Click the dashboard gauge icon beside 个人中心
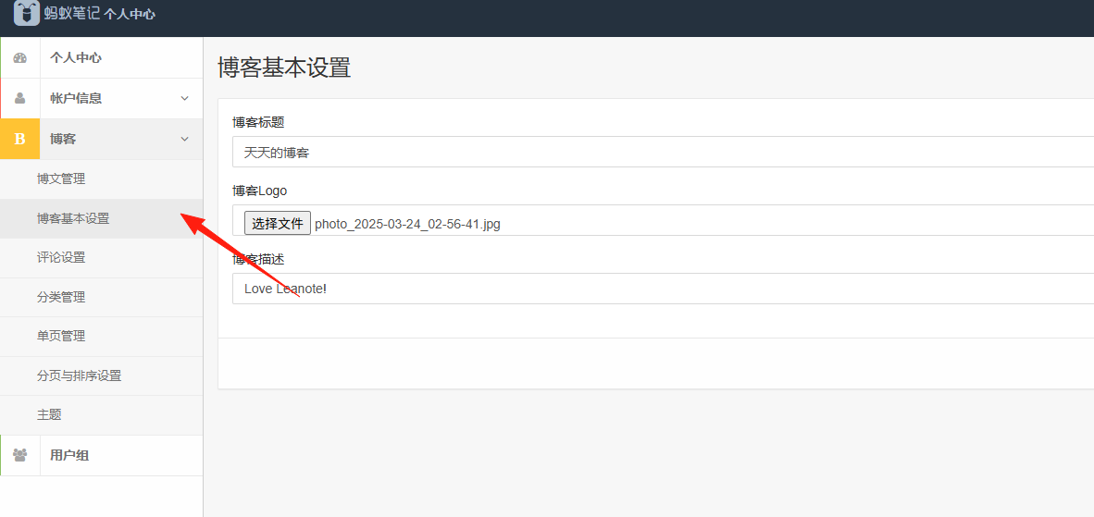This screenshot has height=517, width=1094. tap(19, 58)
